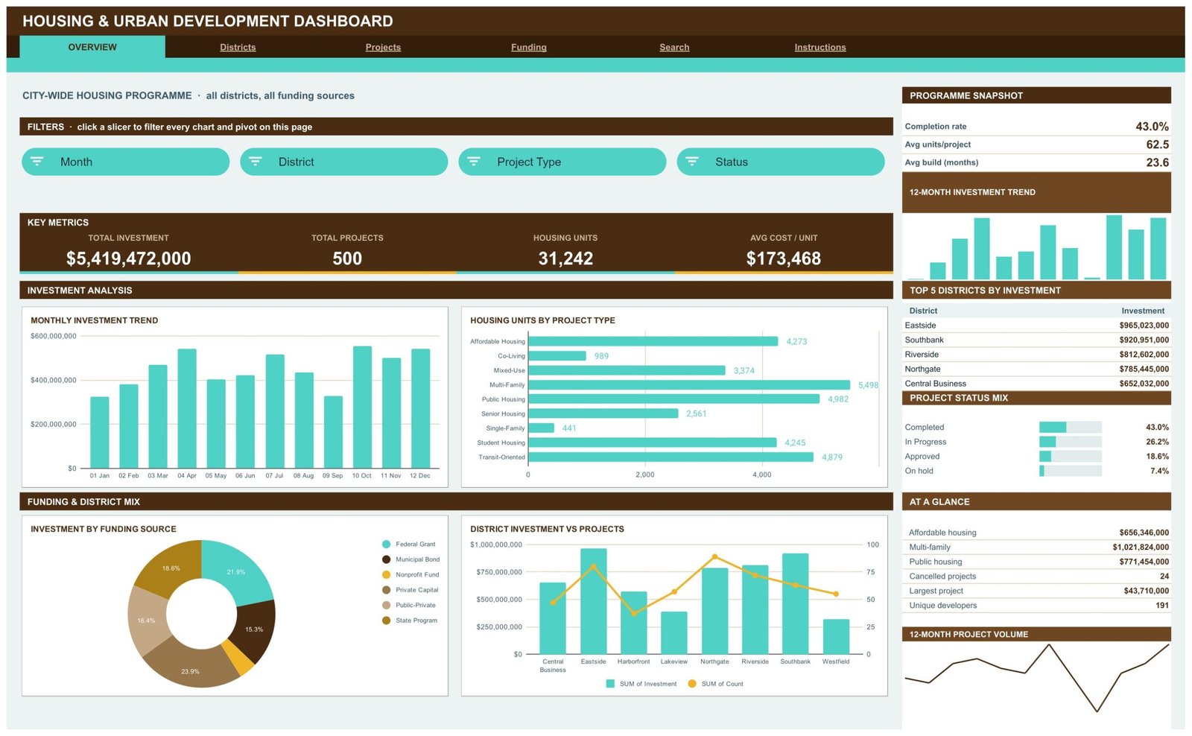The image size is (1192, 736).
Task: Click the Avg build months 23.6 value
Action: pyautogui.click(x=1157, y=162)
